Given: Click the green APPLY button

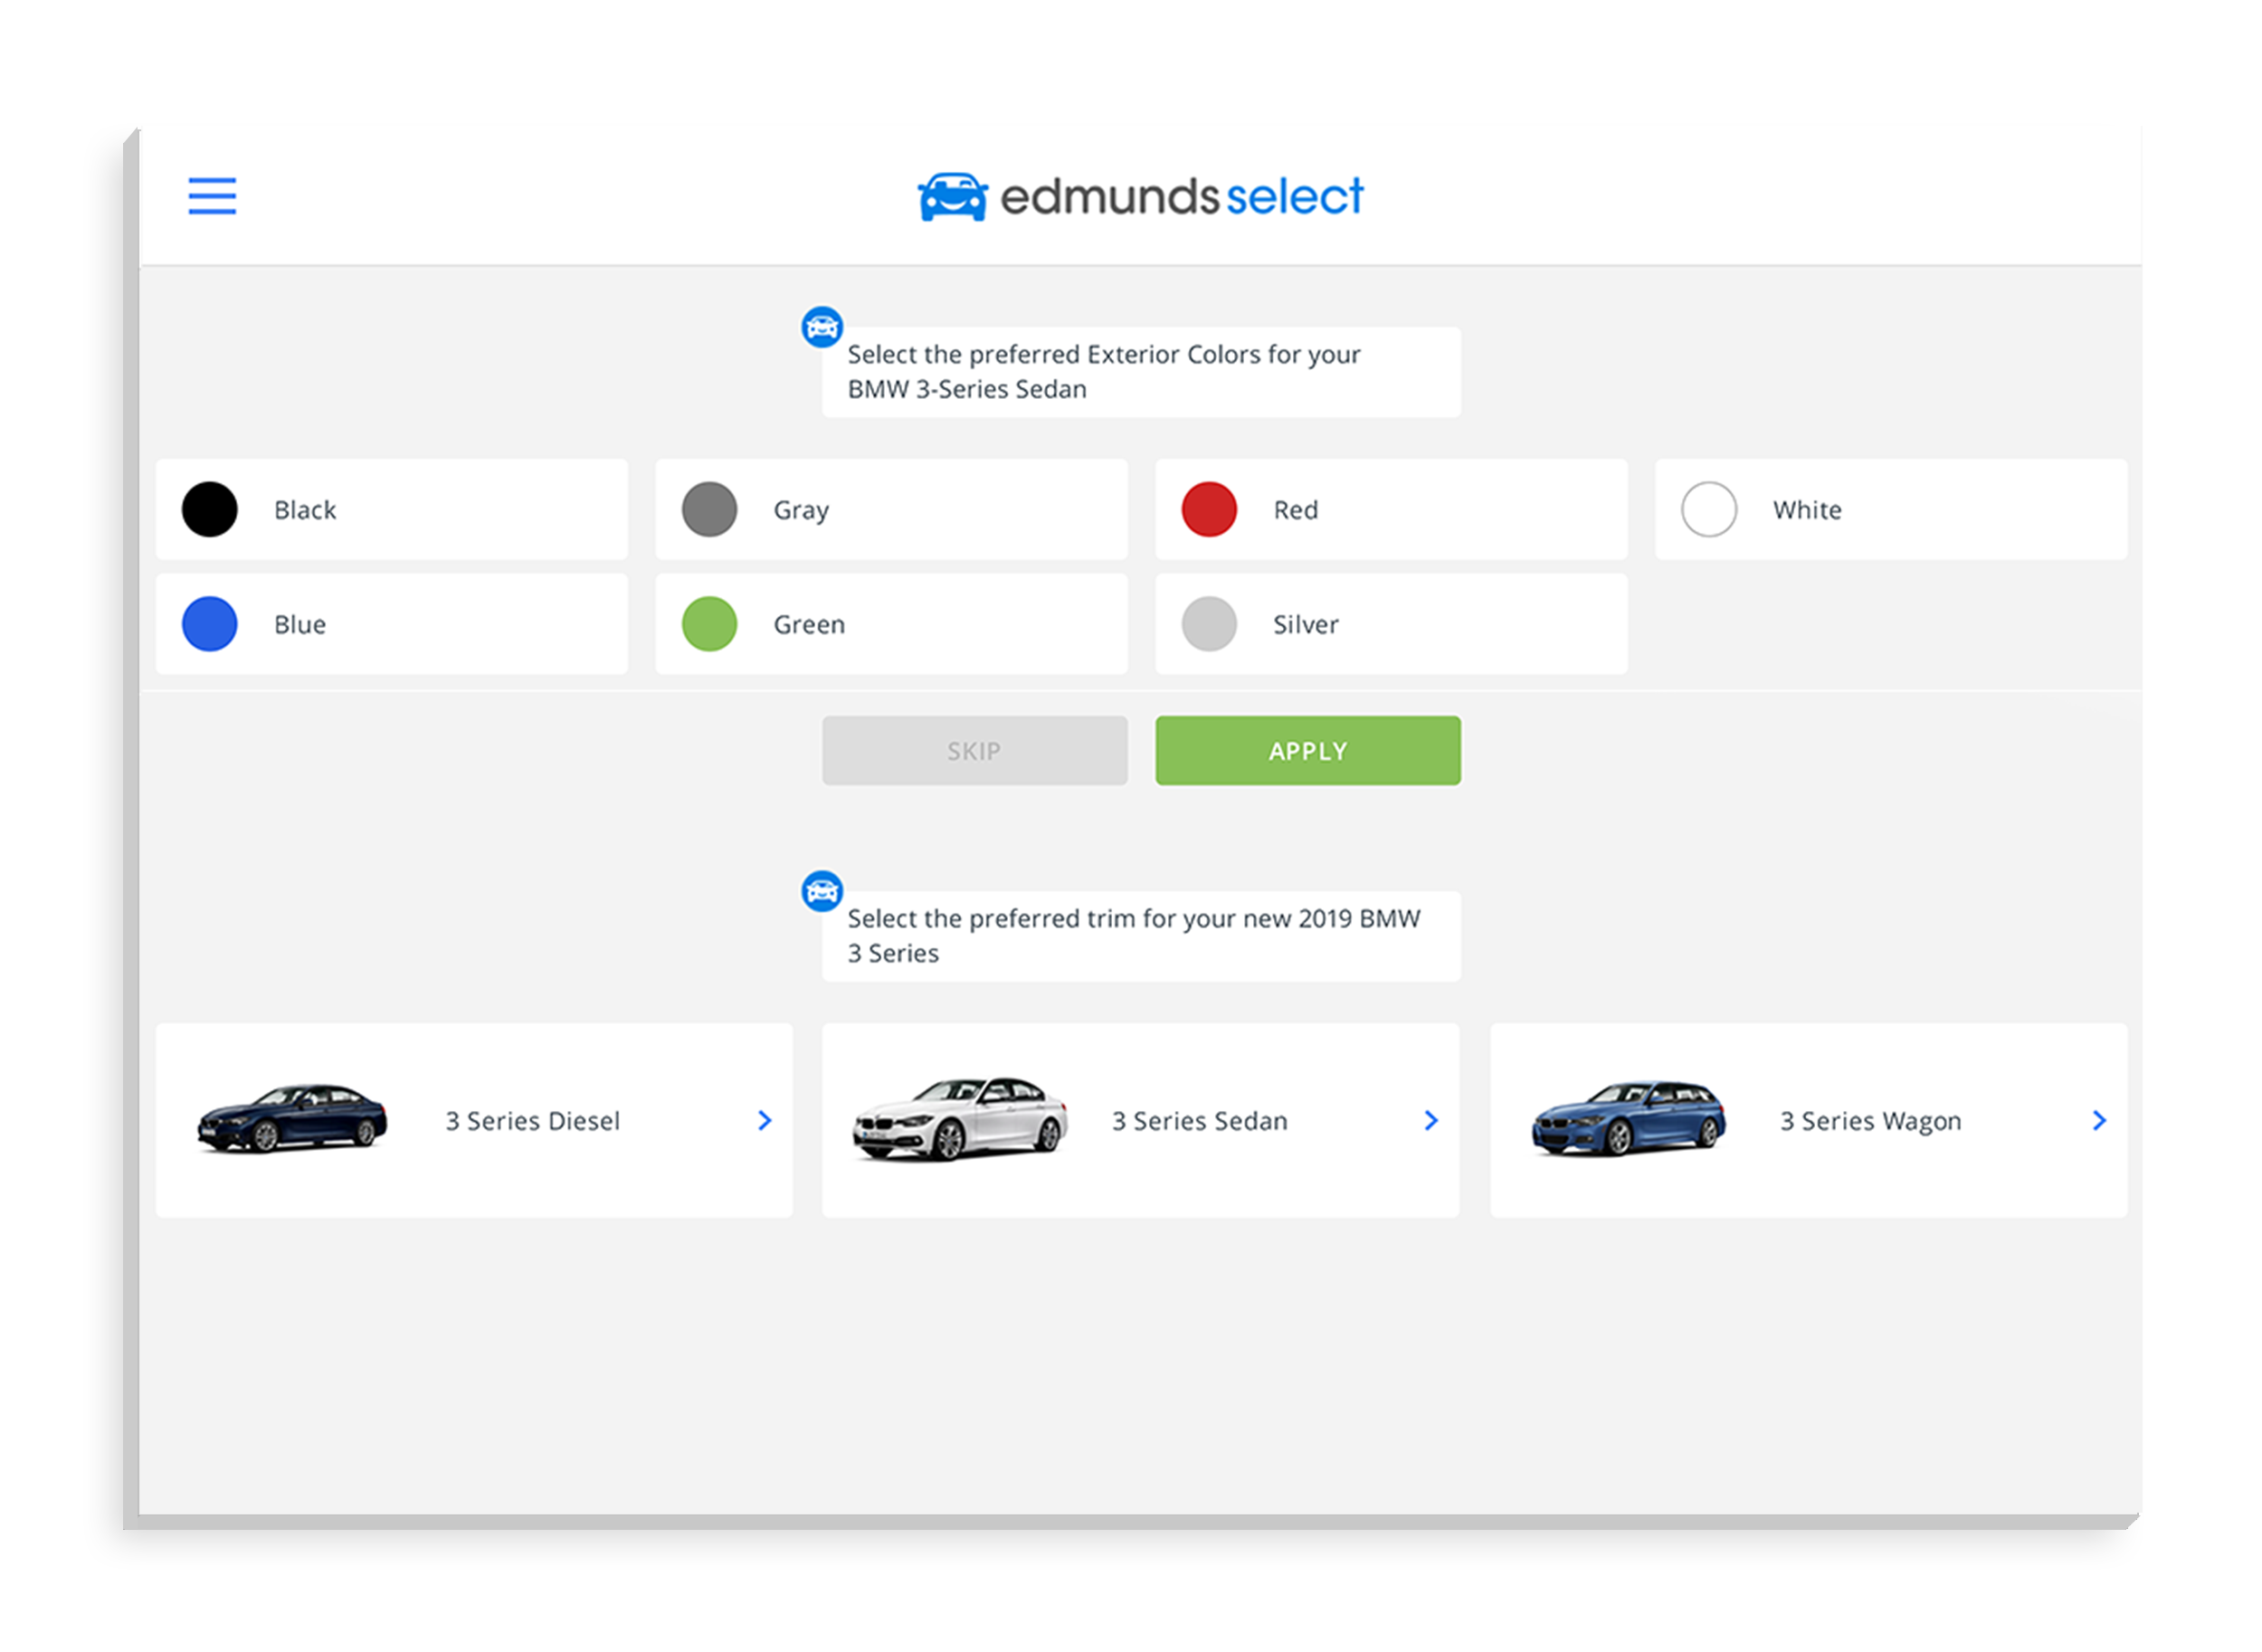Looking at the screenshot, I should click(1308, 750).
